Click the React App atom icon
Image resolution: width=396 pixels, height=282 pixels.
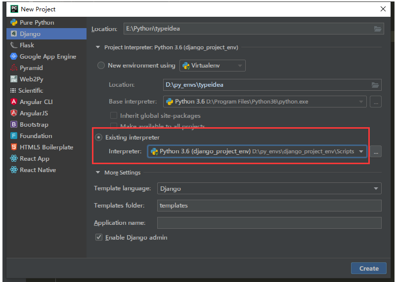pos(14,158)
